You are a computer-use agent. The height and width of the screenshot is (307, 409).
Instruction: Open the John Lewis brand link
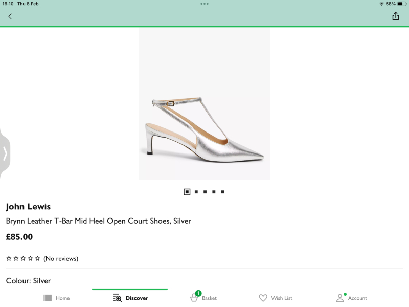point(28,207)
